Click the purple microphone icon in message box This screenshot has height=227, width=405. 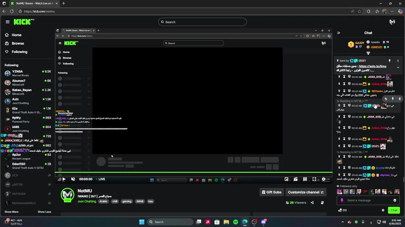coord(342,200)
